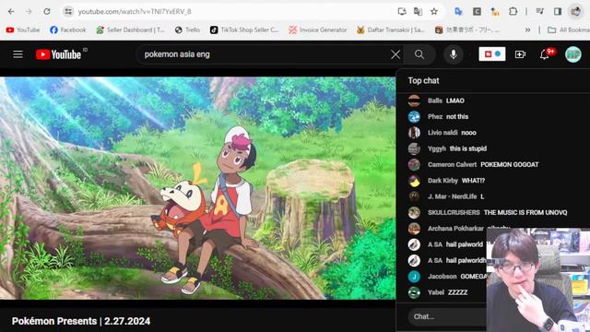
Task: Click Dark Kirby's 'WHAT!?' message
Action: click(x=473, y=181)
